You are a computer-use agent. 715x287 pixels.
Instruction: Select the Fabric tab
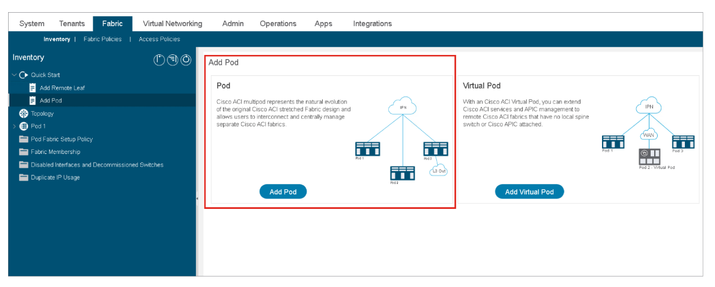click(112, 24)
